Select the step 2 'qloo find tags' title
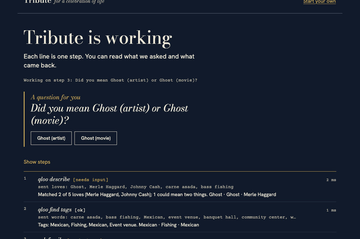 (54, 210)
